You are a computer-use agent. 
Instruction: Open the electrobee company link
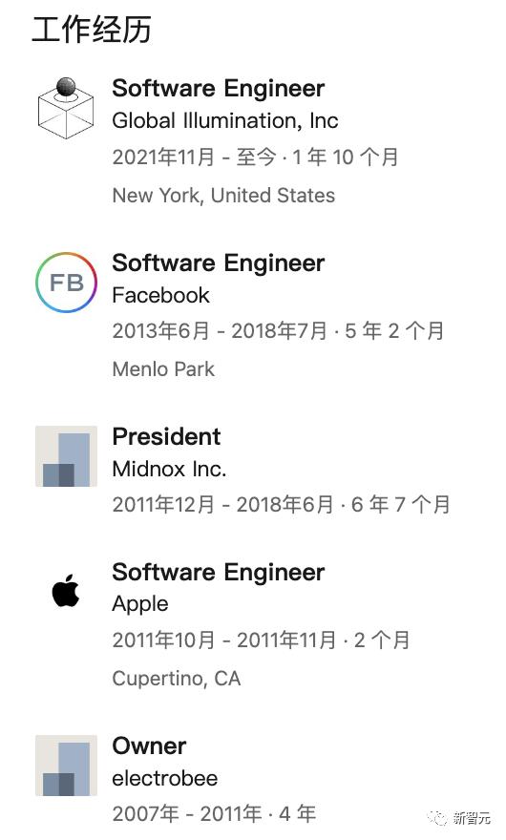pyautogui.click(x=165, y=778)
